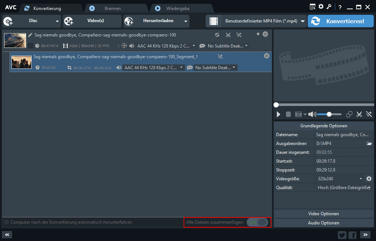Image resolution: width=376 pixels, height=241 pixels.
Task: Open first video's AAC audio dropdown
Action: (x=165, y=46)
